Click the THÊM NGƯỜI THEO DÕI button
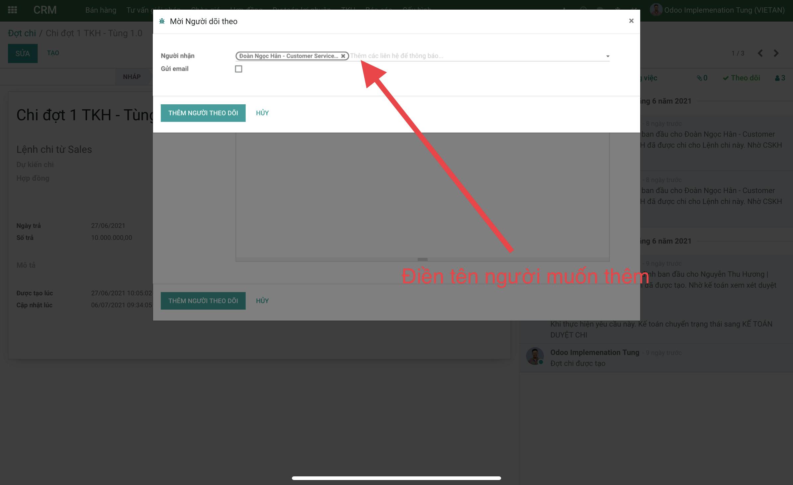The image size is (793, 485). tap(203, 113)
